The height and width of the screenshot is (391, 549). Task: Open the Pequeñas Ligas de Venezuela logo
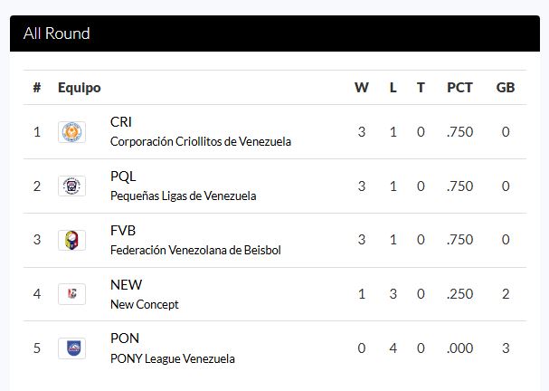point(71,186)
